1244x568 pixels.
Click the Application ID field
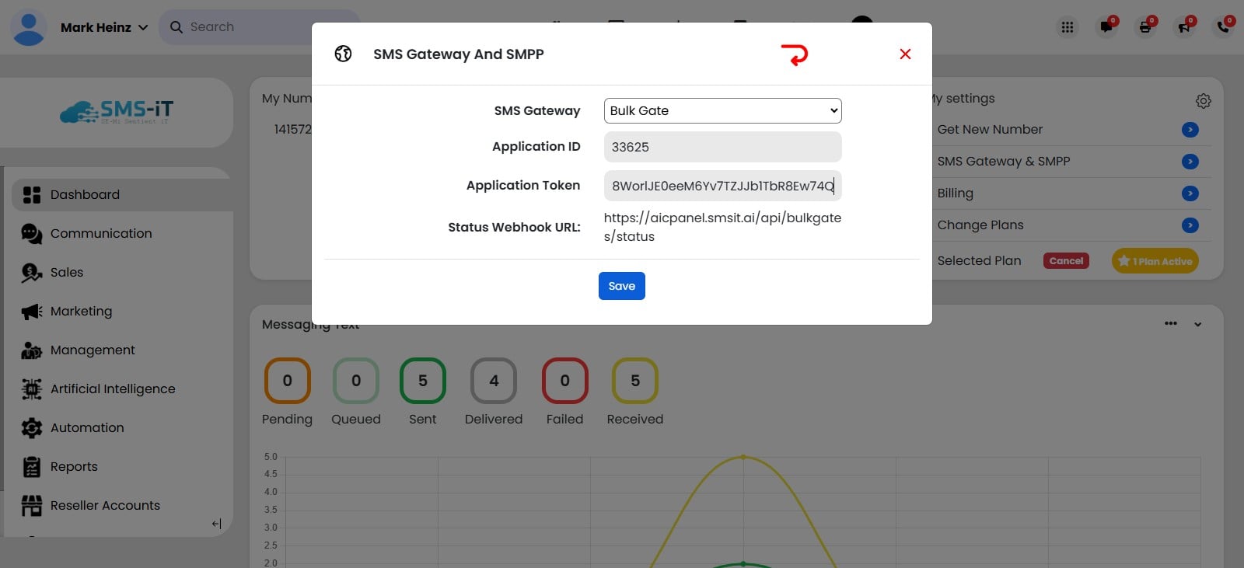tap(722, 147)
